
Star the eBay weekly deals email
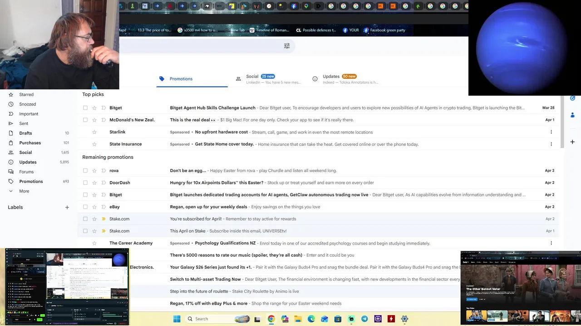(x=94, y=207)
